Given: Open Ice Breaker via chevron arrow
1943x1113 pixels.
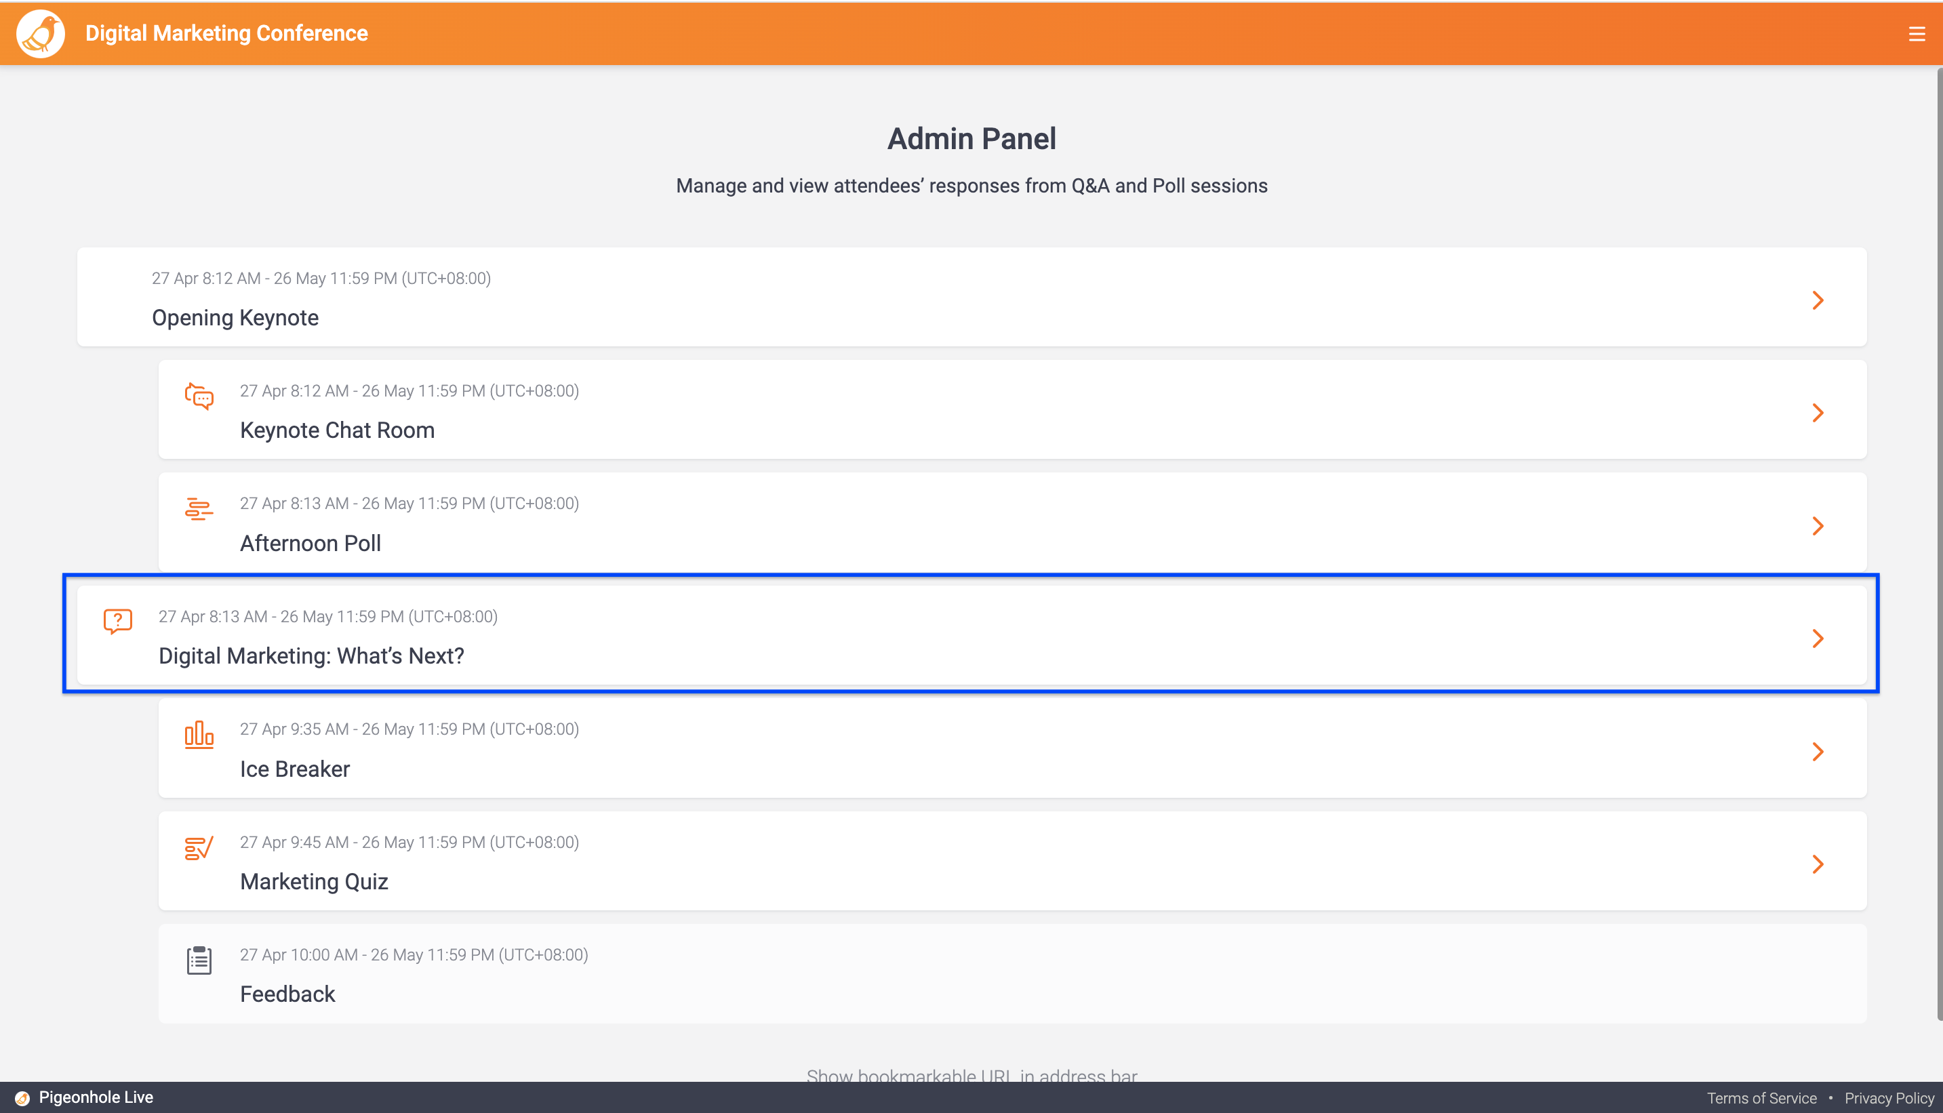Looking at the screenshot, I should (x=1818, y=752).
